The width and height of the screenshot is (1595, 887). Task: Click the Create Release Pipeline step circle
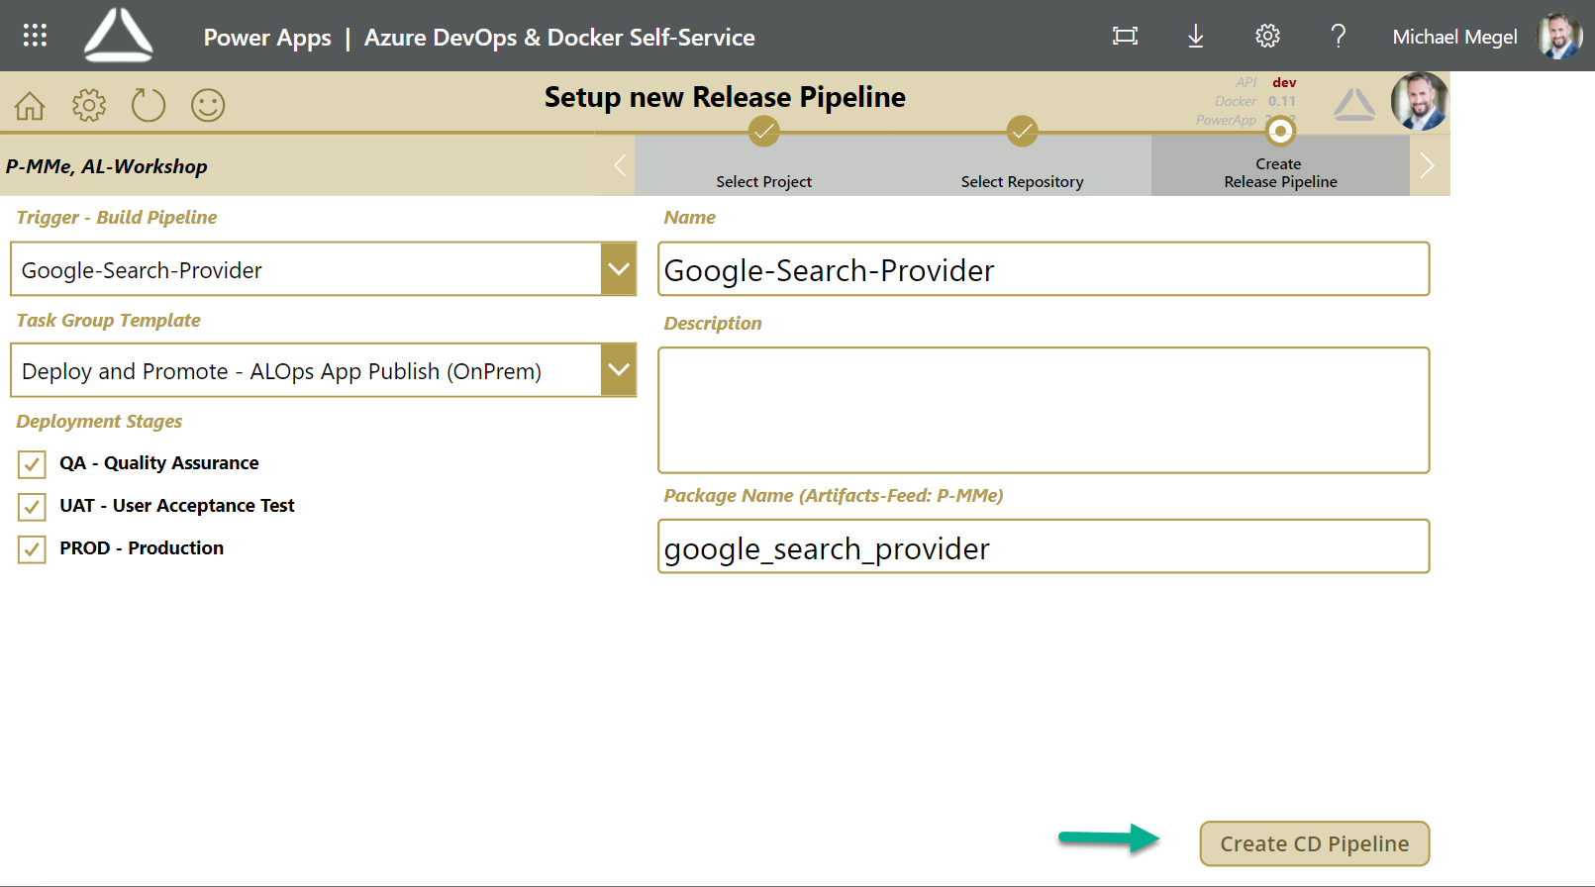point(1280,130)
